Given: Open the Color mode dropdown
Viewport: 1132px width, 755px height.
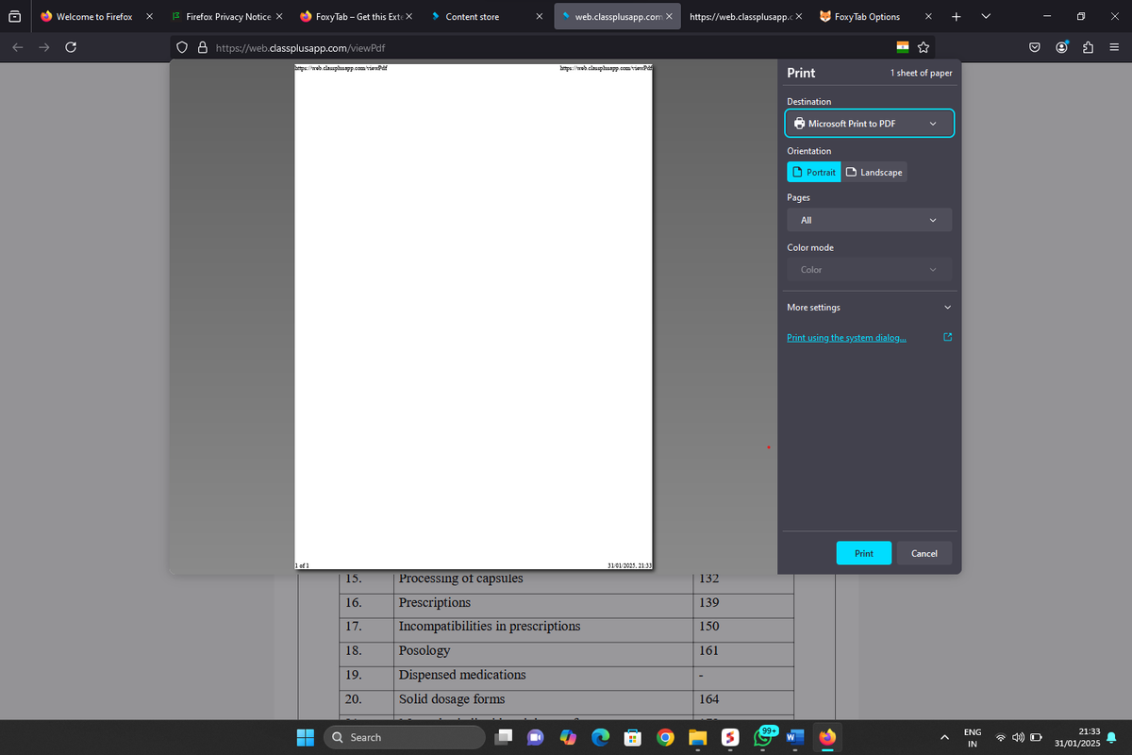Looking at the screenshot, I should (x=870, y=270).
